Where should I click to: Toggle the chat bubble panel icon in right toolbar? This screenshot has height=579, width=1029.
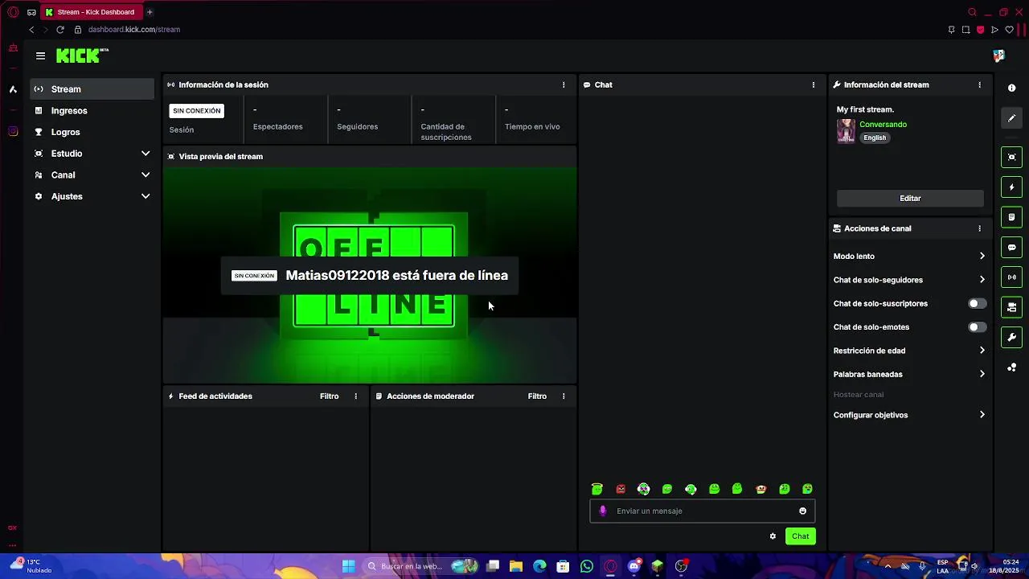click(x=1011, y=248)
